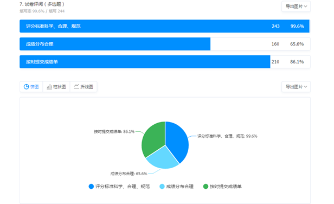Switch to the 柱状图 tab
The width and height of the screenshot is (334, 204).
click(x=56, y=87)
